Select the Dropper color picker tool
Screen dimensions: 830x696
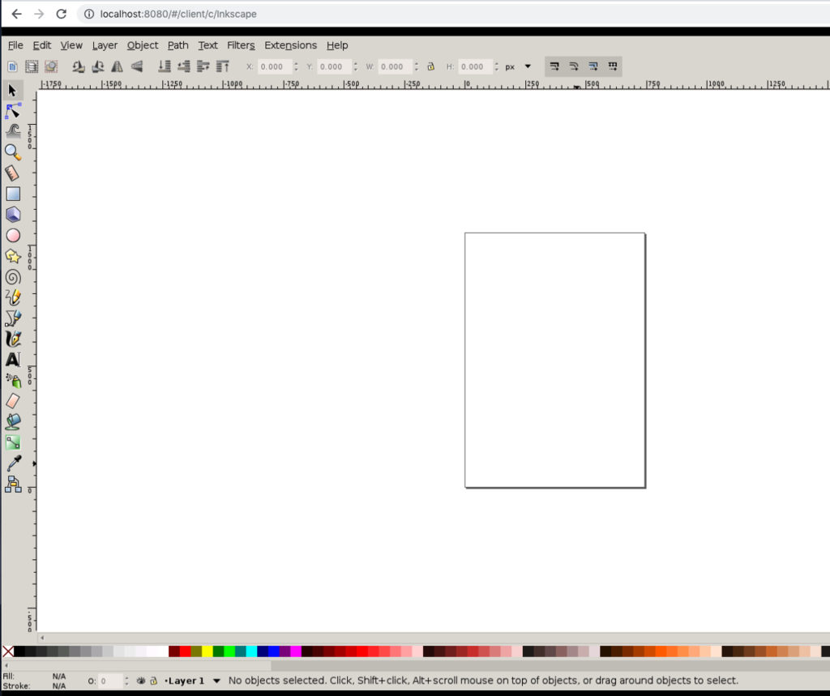(12, 463)
